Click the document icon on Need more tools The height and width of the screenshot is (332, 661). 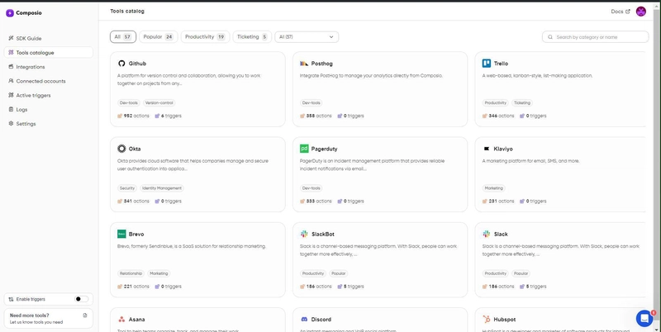(x=85, y=315)
